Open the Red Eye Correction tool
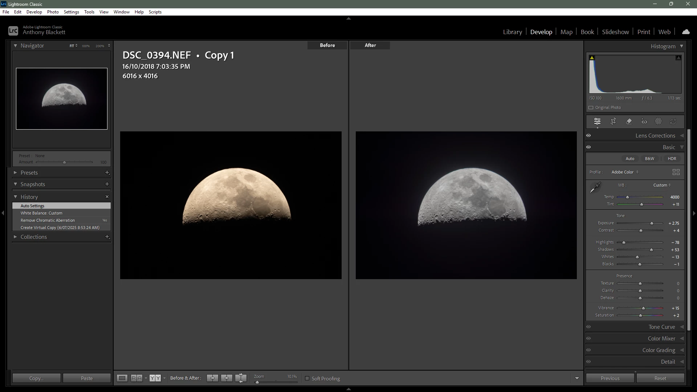697x392 pixels. [644, 122]
